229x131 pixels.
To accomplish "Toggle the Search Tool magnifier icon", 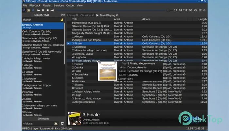I will click(24, 10).
